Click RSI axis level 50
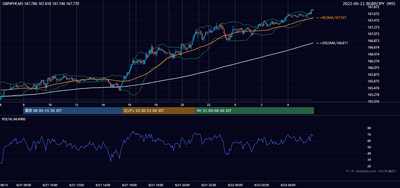 coord(369,147)
